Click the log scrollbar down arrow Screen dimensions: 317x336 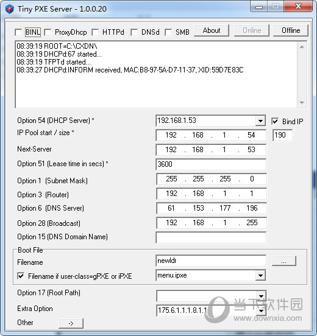click(302, 103)
